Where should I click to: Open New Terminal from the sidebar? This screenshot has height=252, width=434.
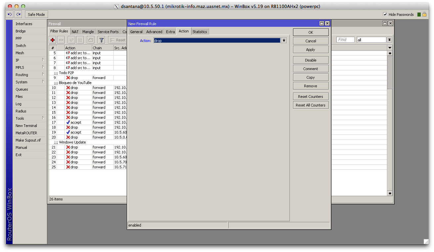click(26, 126)
